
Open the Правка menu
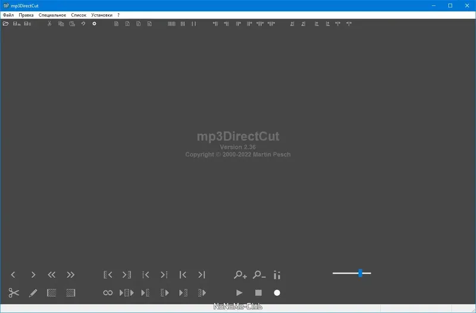tap(26, 15)
